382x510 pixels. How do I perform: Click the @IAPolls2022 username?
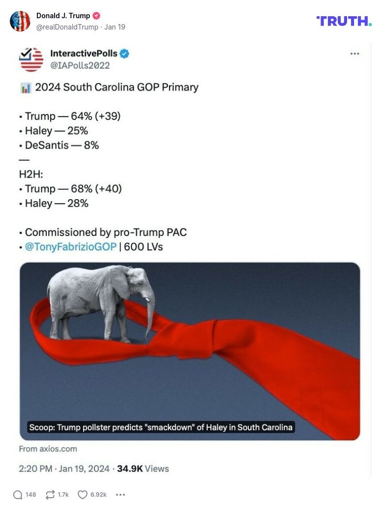coord(80,65)
